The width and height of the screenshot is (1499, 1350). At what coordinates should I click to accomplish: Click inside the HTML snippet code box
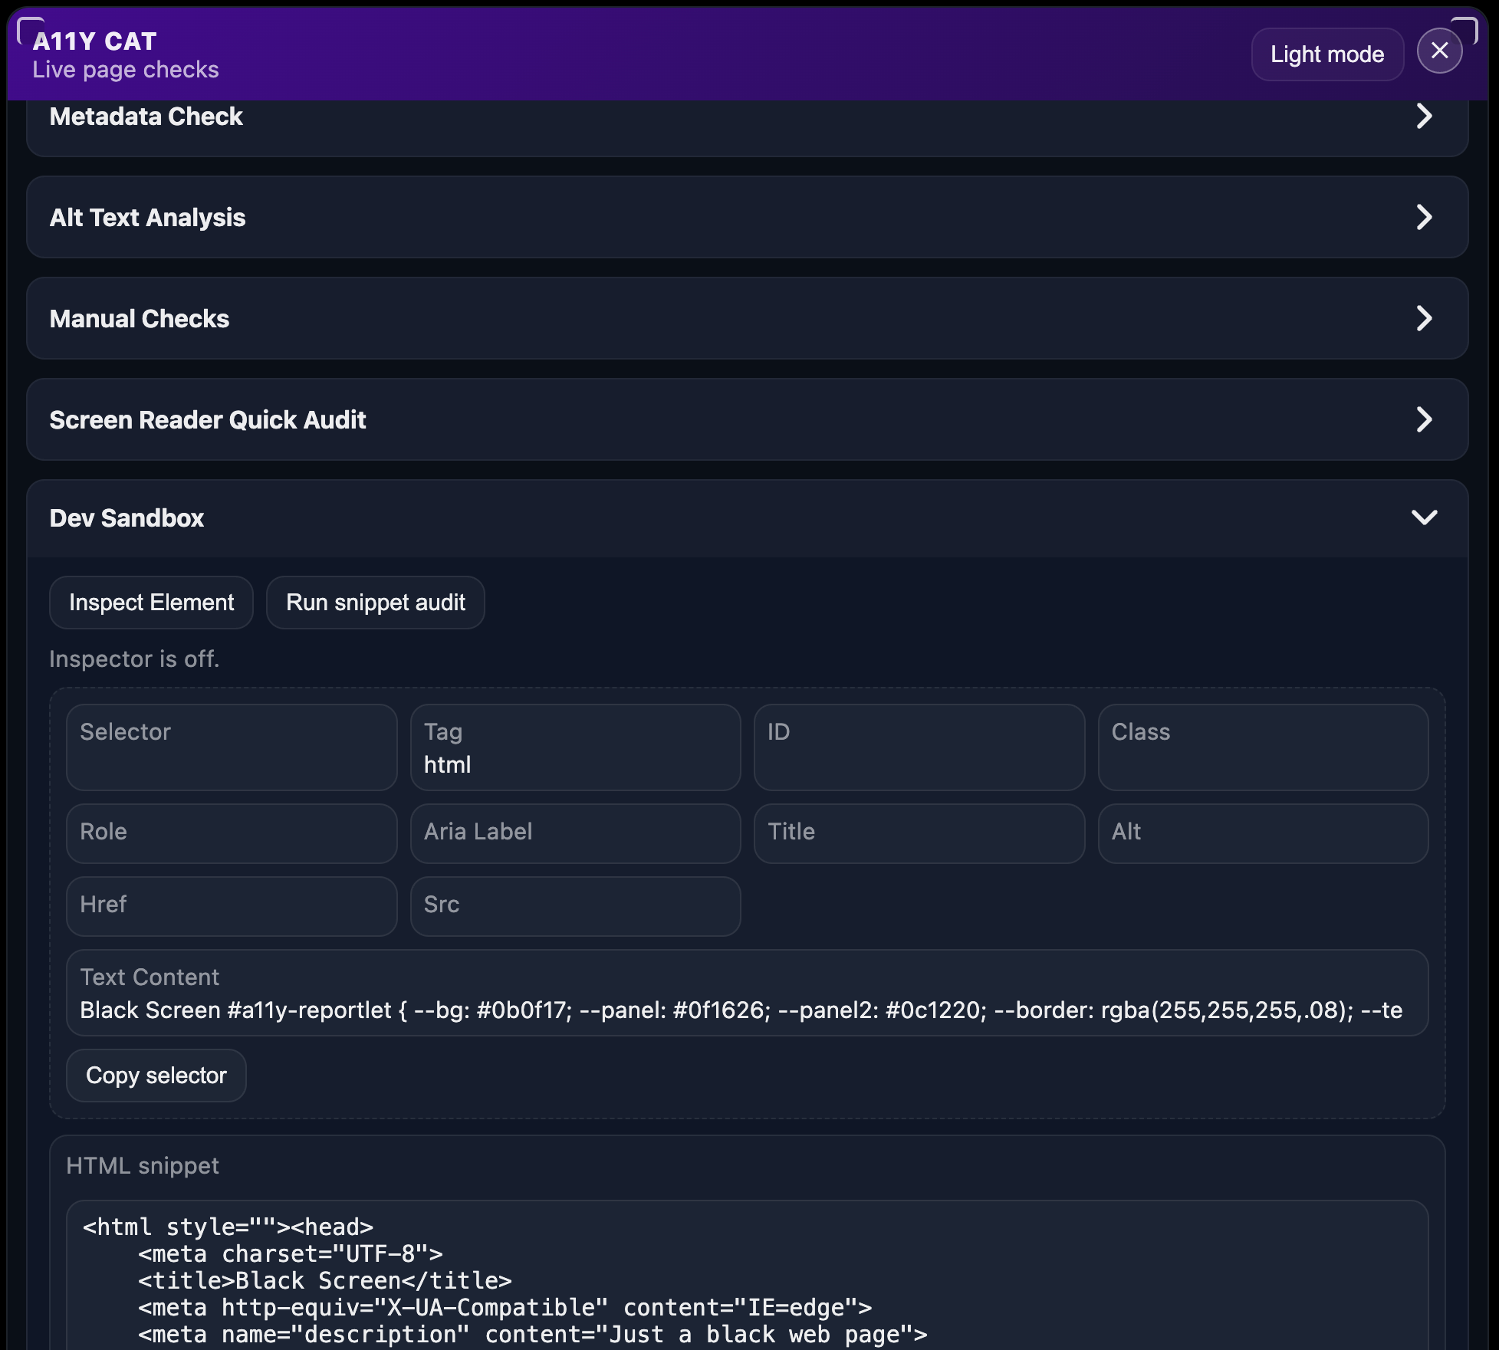click(x=746, y=1280)
